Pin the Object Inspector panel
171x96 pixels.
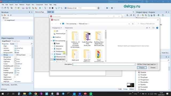point(29,38)
